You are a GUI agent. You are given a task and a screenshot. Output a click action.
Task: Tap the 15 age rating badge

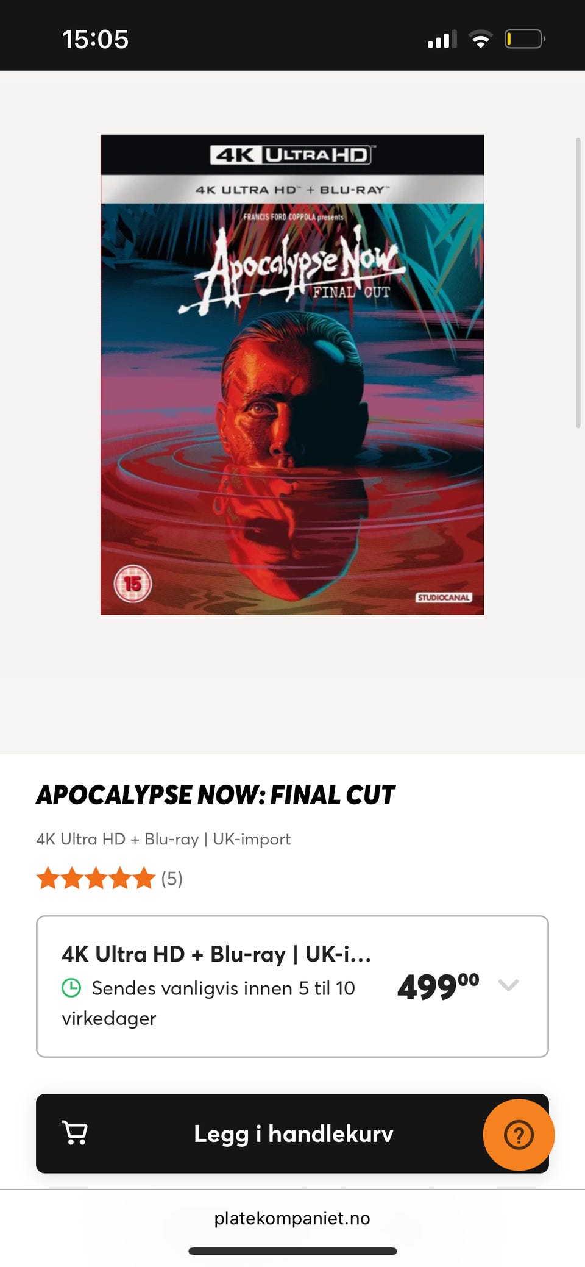coord(132,584)
